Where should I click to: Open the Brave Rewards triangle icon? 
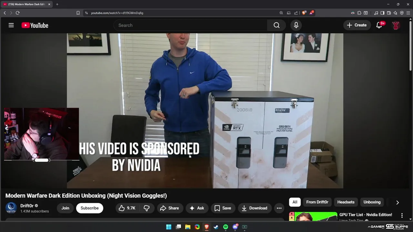[311, 13]
